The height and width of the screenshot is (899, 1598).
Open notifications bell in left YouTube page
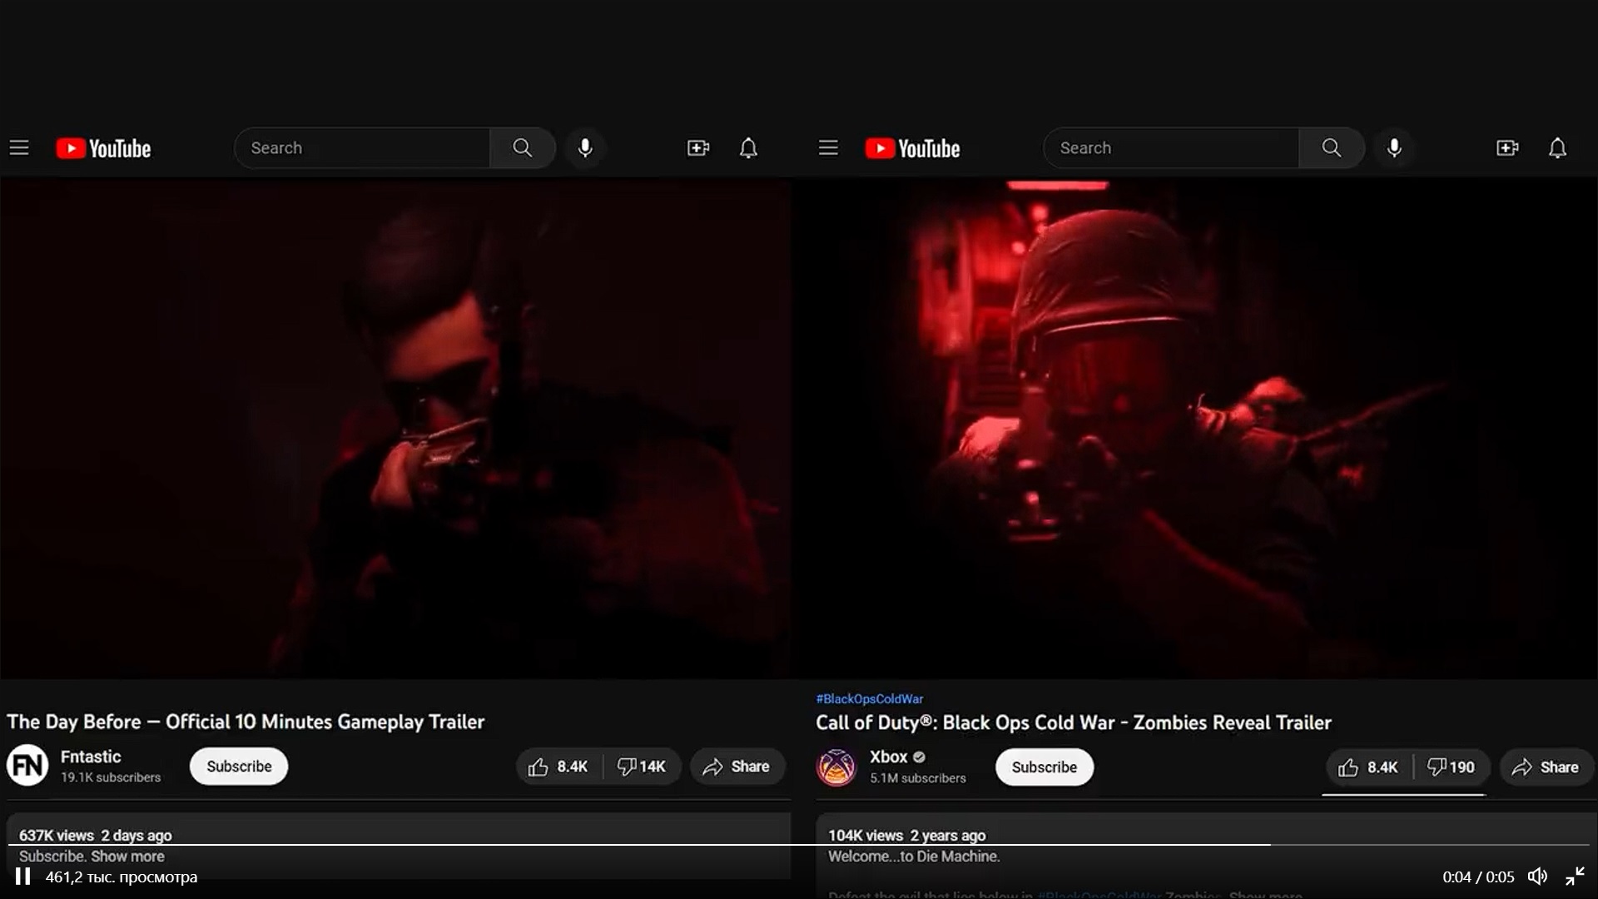(x=748, y=148)
